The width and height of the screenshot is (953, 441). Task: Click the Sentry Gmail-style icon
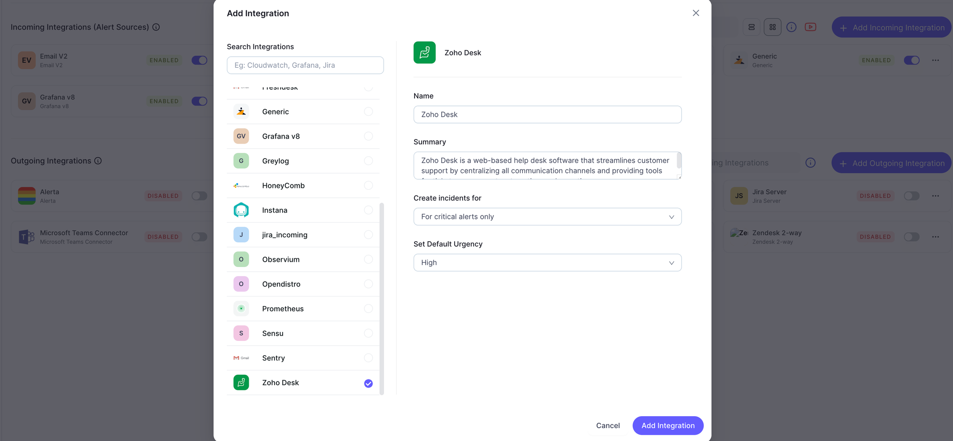tap(241, 358)
